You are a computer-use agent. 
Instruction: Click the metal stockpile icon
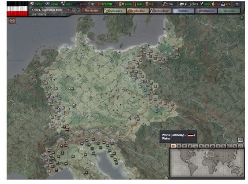(x=48, y=4)
